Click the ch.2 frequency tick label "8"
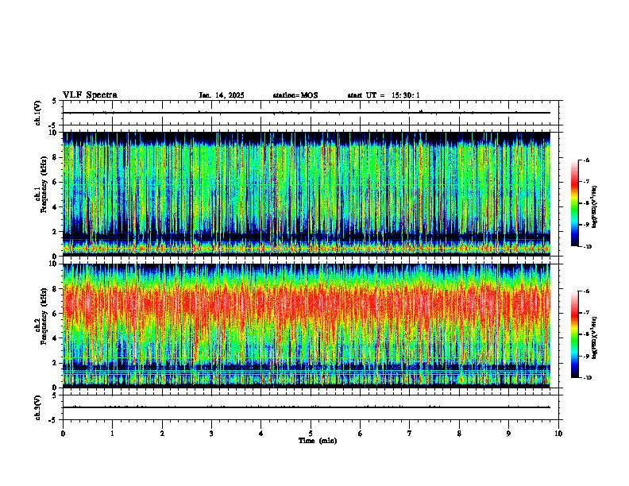Image resolution: width=629 pixels, height=486 pixels. 56,289
